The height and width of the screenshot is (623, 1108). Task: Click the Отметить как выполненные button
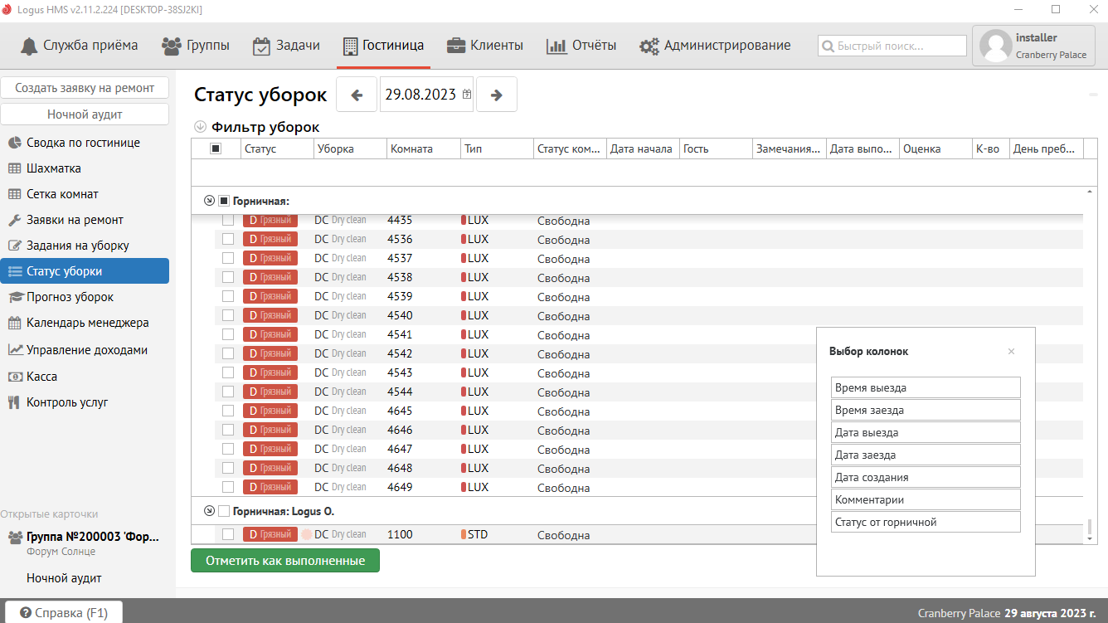(x=284, y=561)
